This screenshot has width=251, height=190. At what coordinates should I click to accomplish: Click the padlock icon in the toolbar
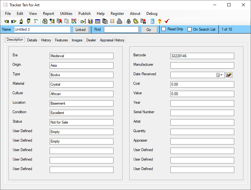click(129, 21)
